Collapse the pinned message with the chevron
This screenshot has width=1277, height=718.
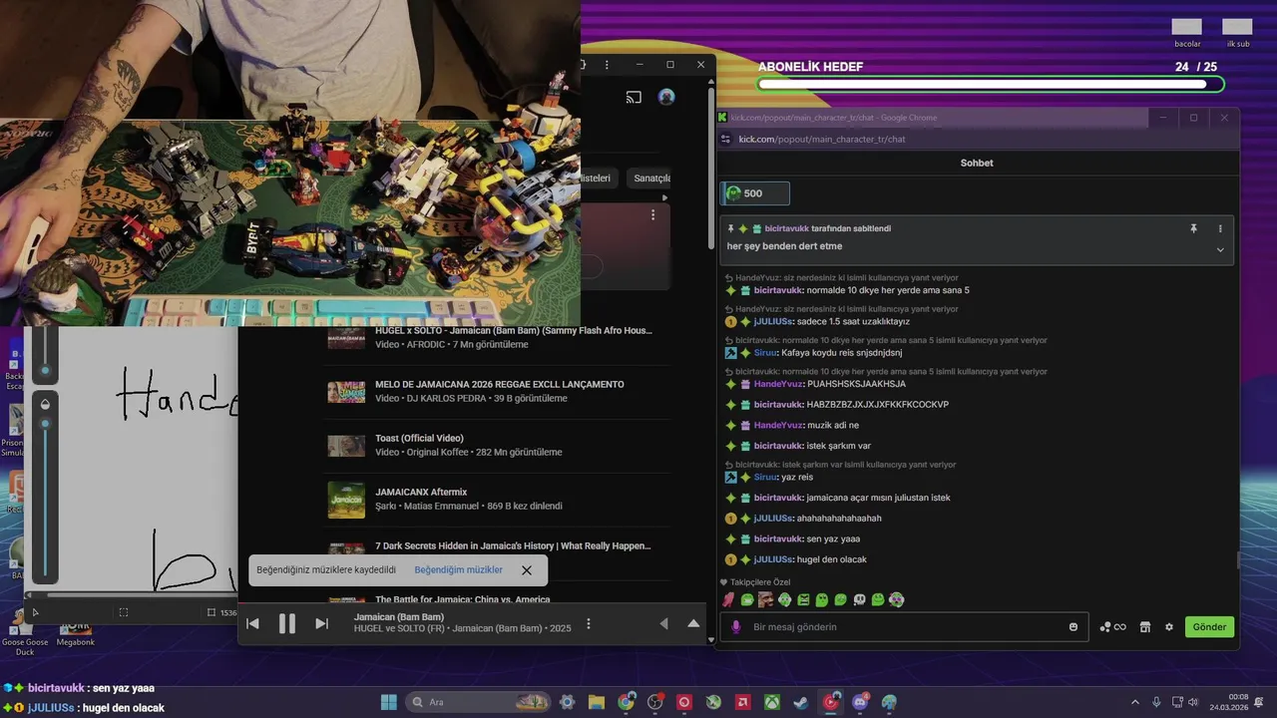(1220, 249)
